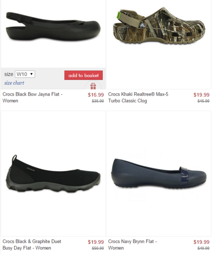Open the W10 size dropdown
212x255 pixels.
(x=25, y=74)
